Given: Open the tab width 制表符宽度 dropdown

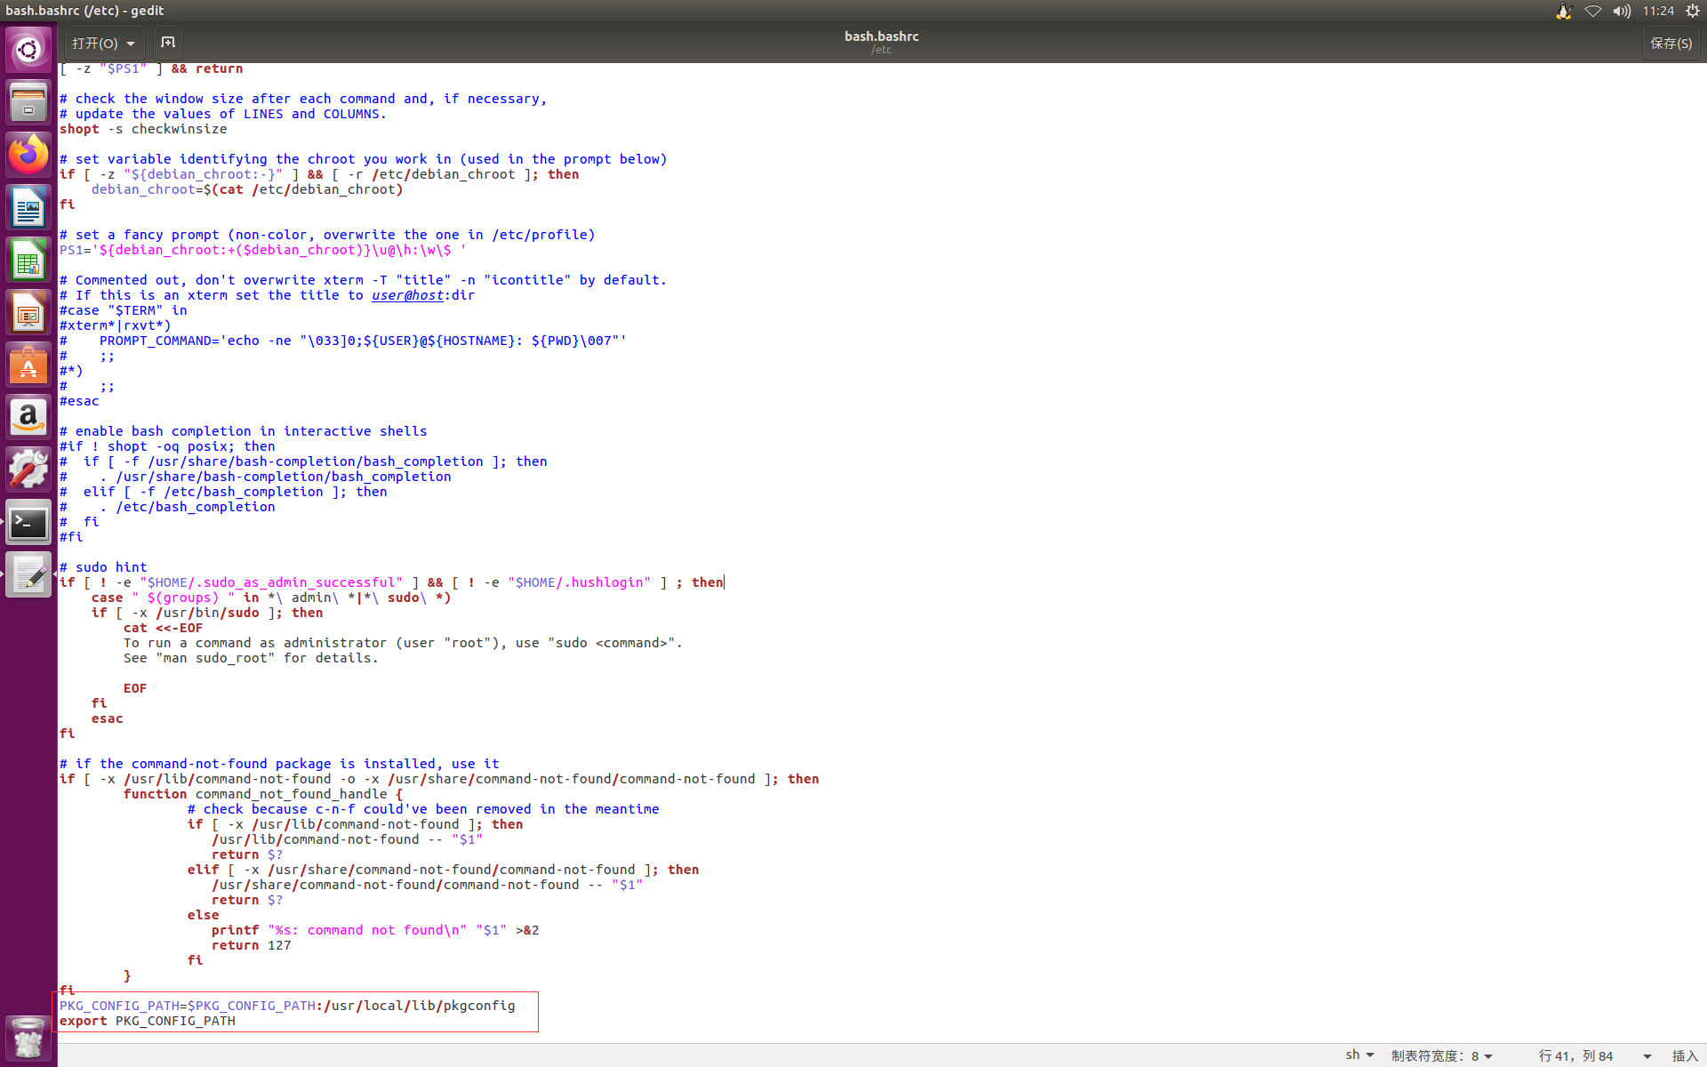Looking at the screenshot, I should [x=1441, y=1055].
